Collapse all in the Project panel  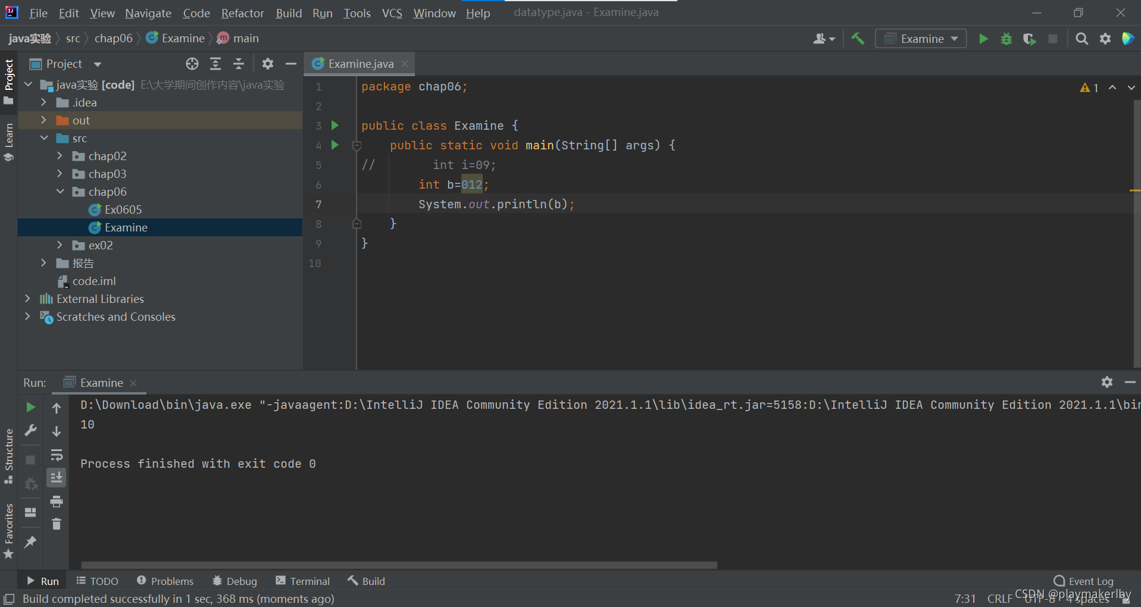239,64
